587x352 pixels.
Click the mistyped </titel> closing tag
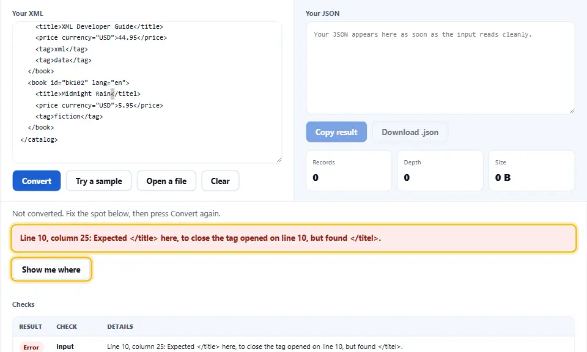click(126, 94)
